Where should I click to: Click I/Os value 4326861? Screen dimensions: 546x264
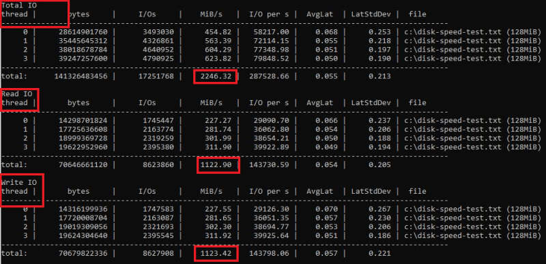pyautogui.click(x=158, y=41)
